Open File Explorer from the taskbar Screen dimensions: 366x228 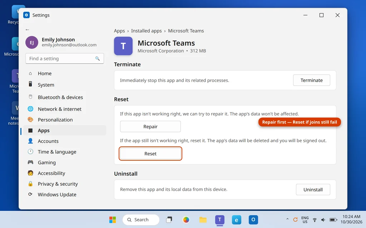[203, 219]
